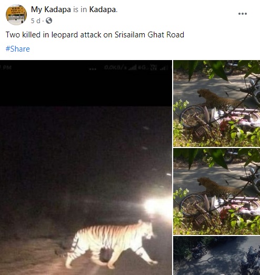Click the My Kadapa profile picture

16,15
